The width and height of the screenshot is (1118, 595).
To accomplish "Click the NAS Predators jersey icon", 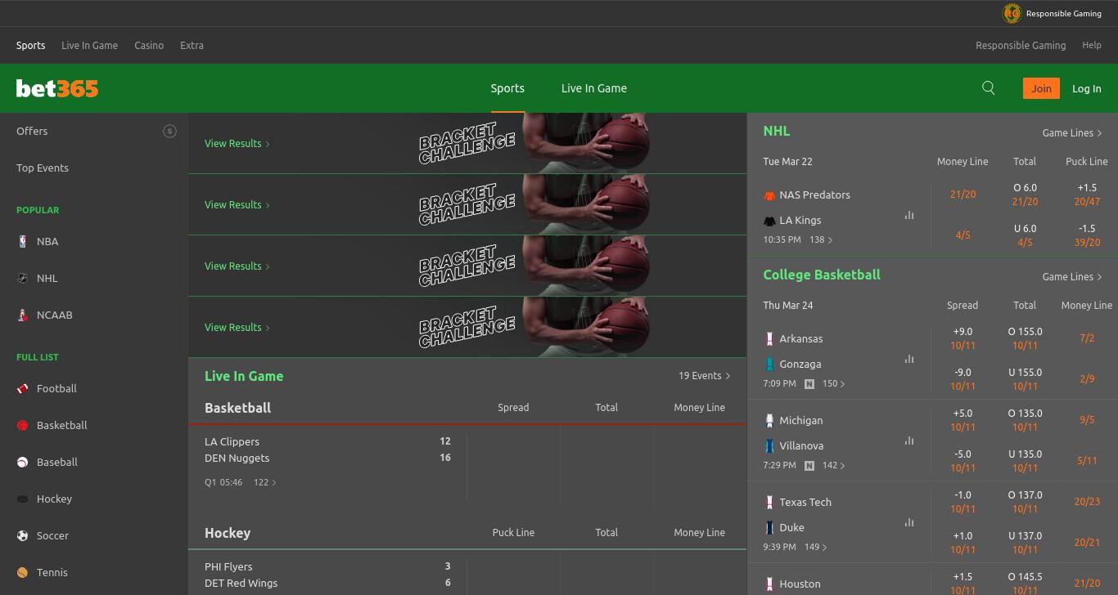I will (769, 195).
